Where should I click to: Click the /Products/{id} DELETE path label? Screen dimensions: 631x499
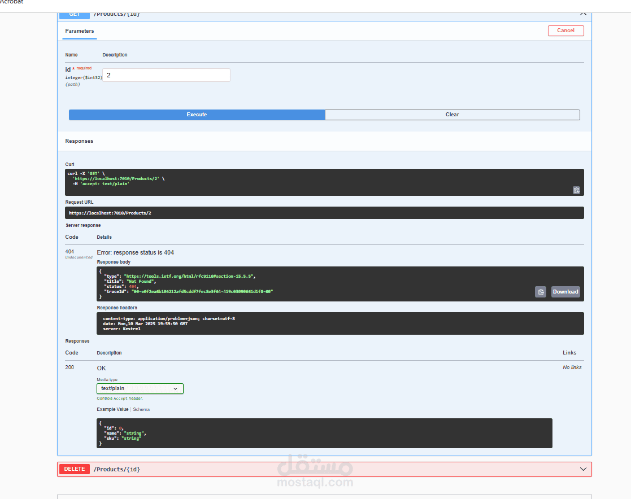click(117, 469)
